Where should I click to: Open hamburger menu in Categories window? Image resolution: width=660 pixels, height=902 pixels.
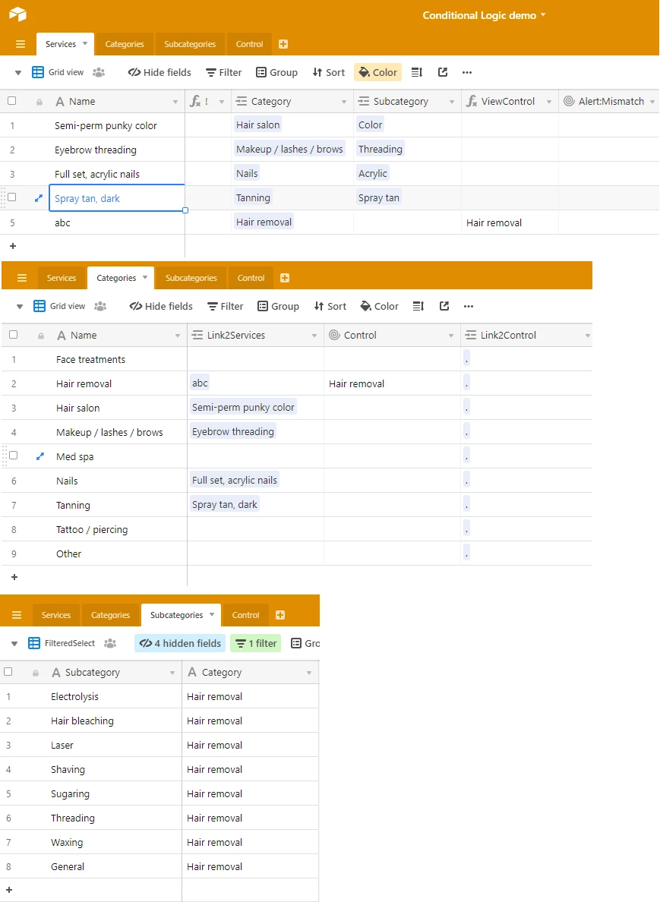pyautogui.click(x=22, y=278)
